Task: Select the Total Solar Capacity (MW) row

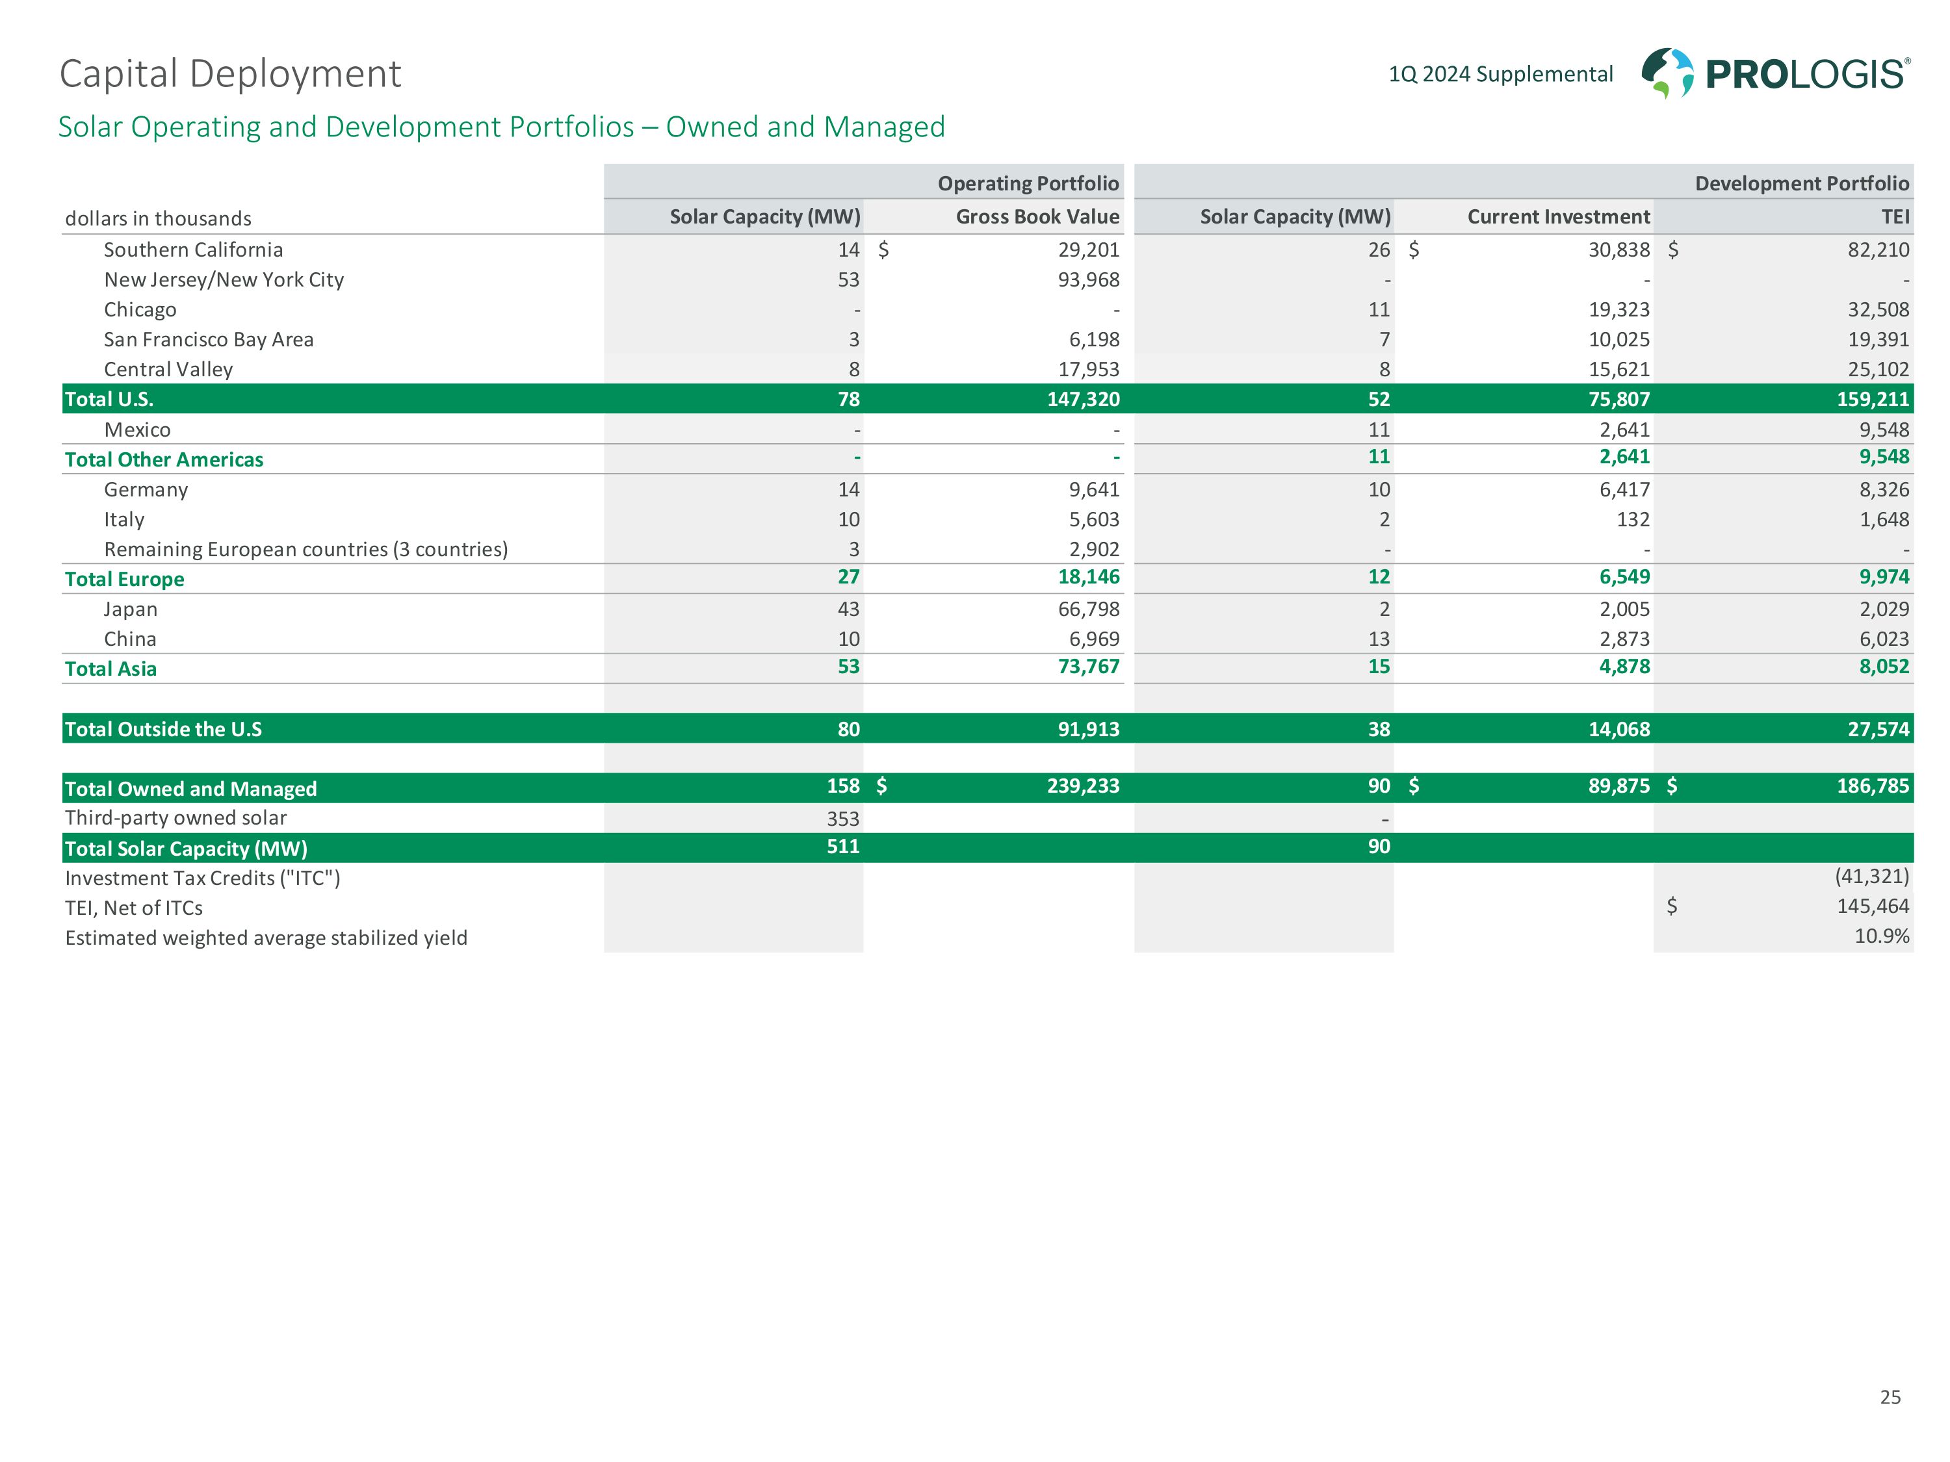Action: click(x=186, y=849)
